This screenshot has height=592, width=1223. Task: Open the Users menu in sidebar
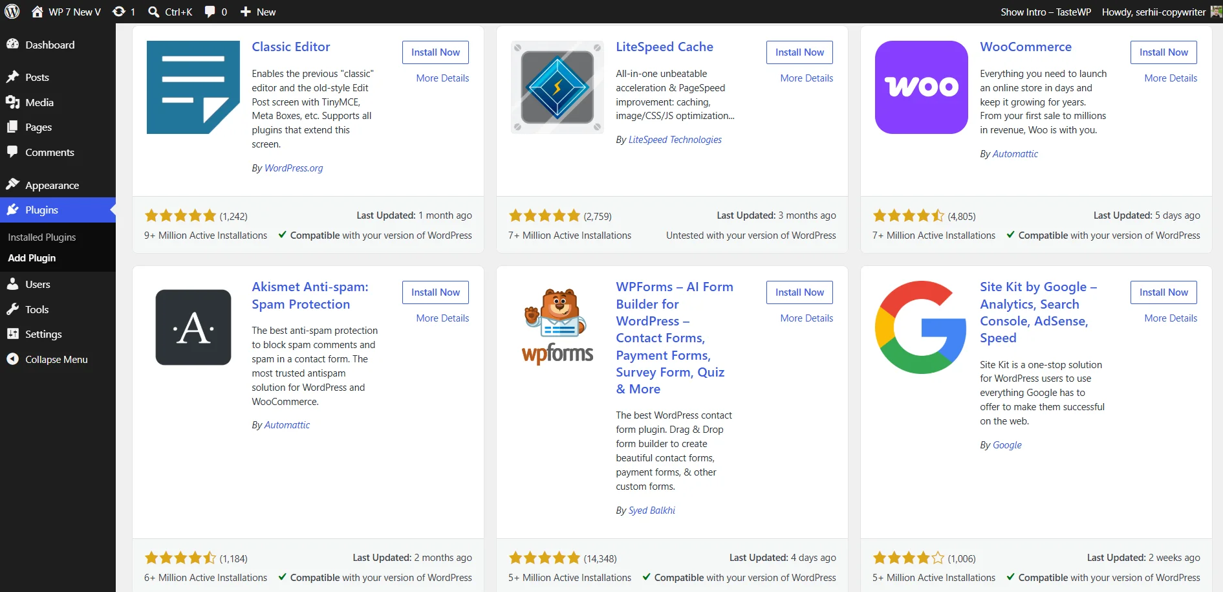pos(58,284)
